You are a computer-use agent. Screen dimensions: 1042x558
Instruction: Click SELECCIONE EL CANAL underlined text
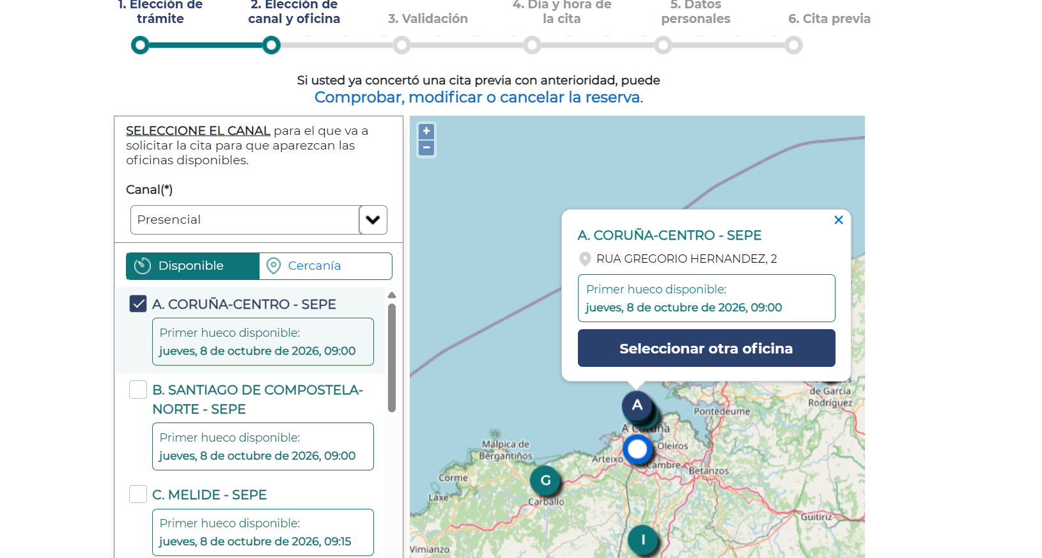pyautogui.click(x=198, y=130)
